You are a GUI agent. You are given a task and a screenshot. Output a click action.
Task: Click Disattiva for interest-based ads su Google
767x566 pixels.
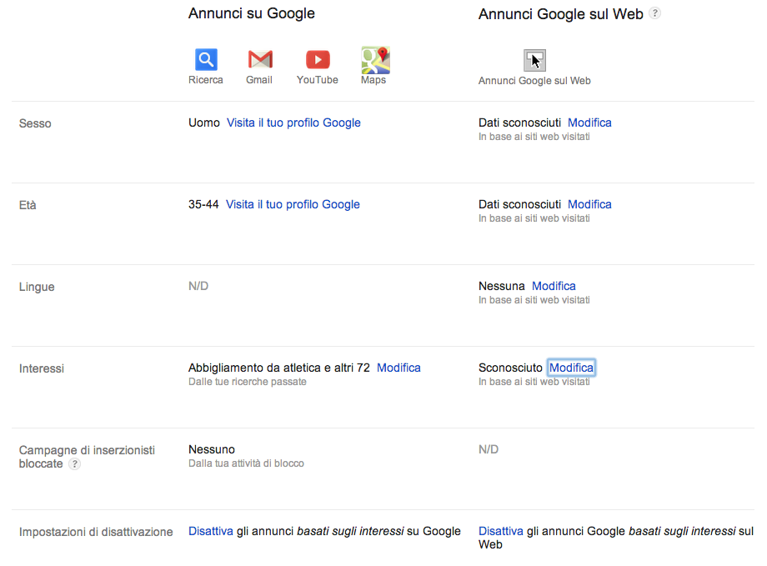(x=211, y=531)
